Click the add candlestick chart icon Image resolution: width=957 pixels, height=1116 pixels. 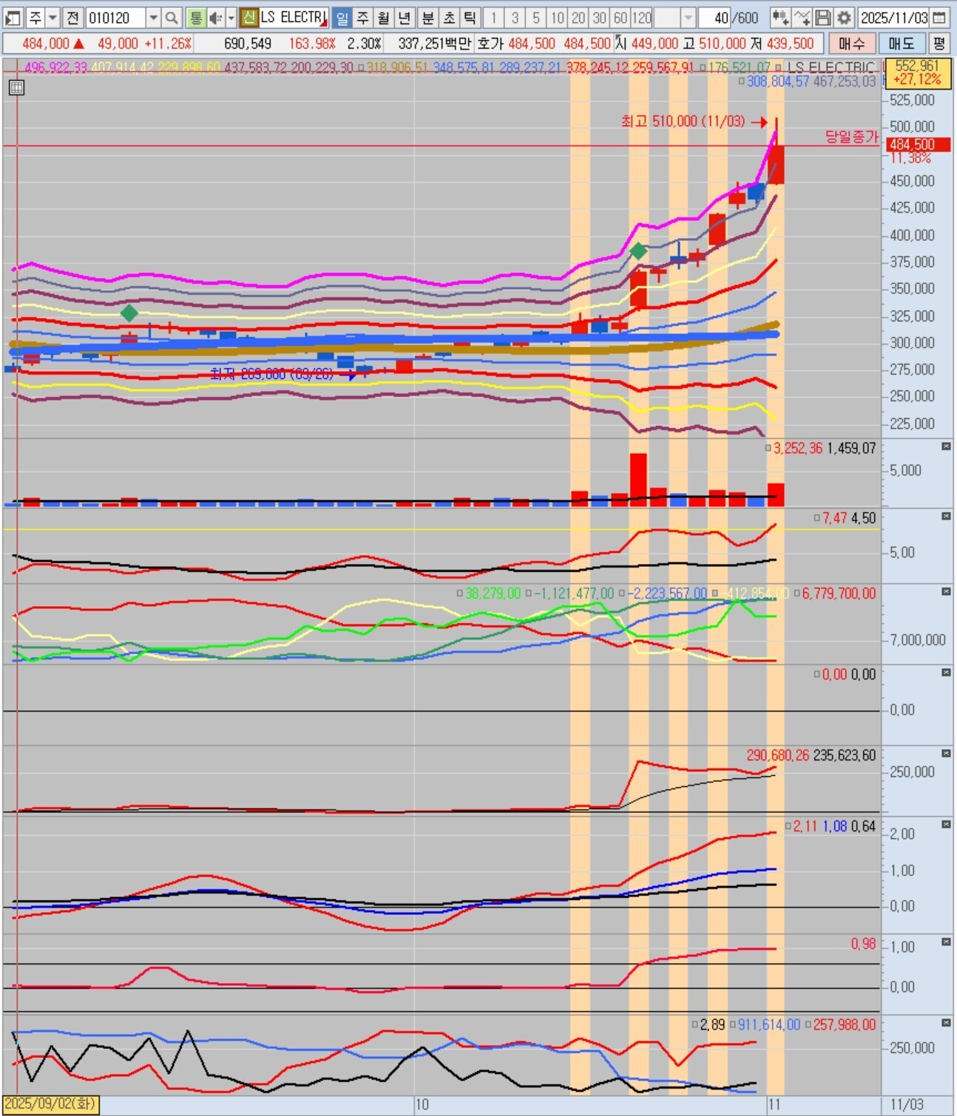[x=780, y=18]
